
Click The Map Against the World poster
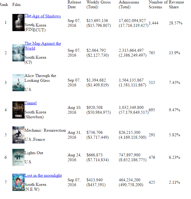click(x=18, y=53)
